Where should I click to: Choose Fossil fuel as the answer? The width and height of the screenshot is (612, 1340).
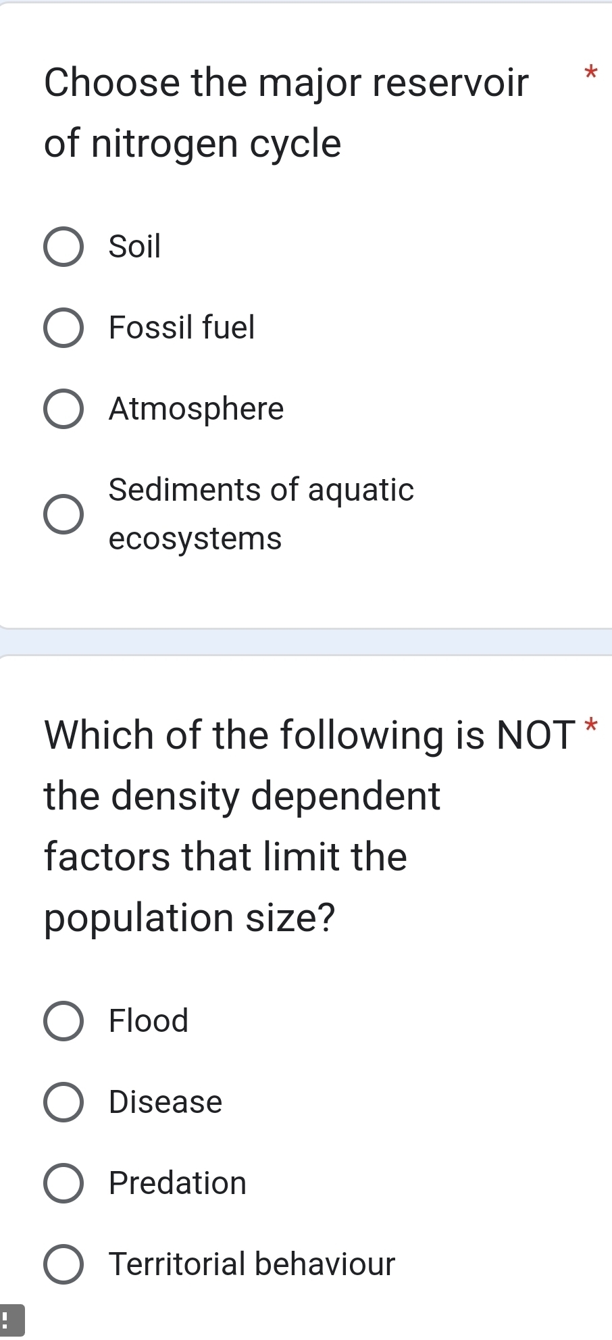click(64, 329)
